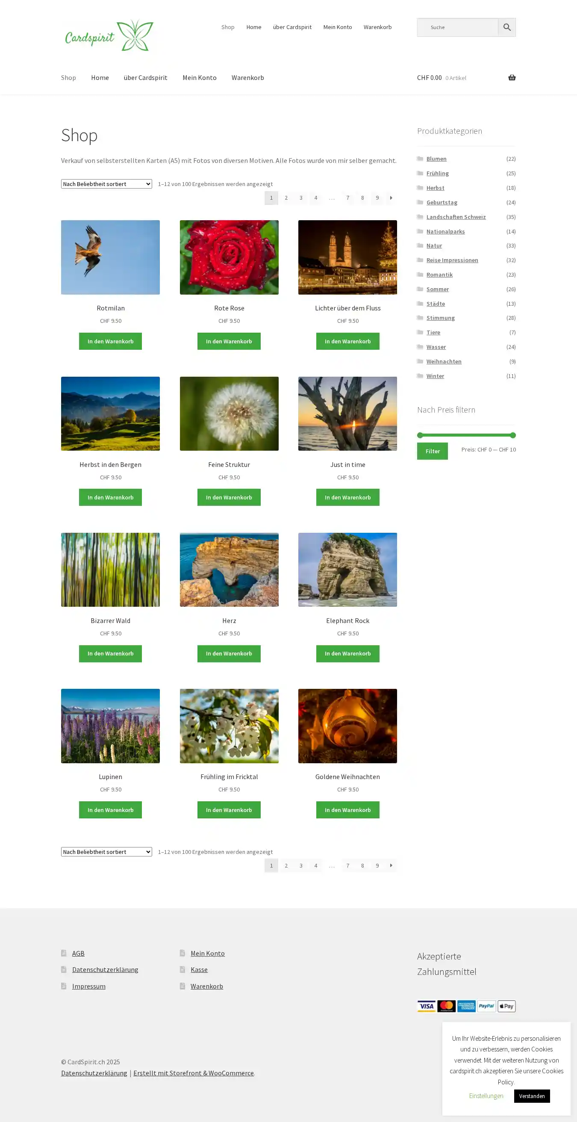The width and height of the screenshot is (577, 1122).
Task: Click the search magnifier icon
Action: pyautogui.click(x=506, y=27)
